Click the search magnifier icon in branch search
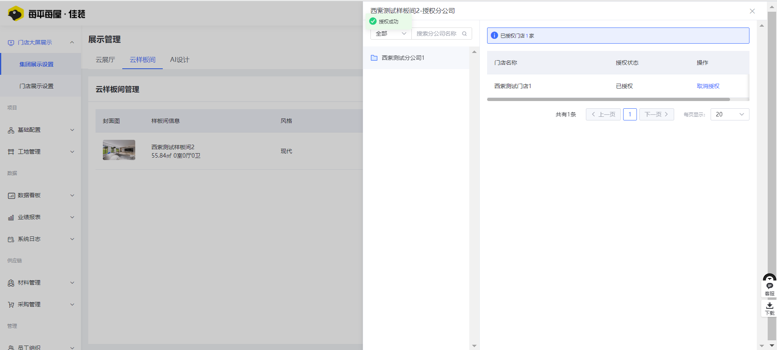 [x=464, y=34]
